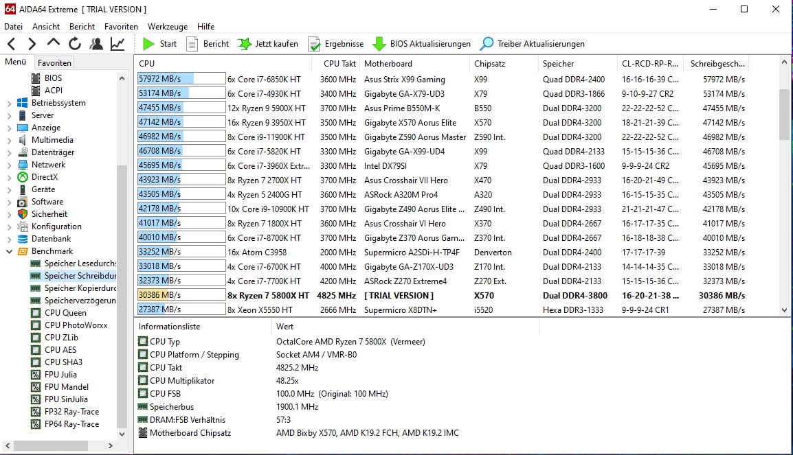Image resolution: width=793 pixels, height=455 pixels.
Task: Expand the Datenträger node
Action: (9, 152)
